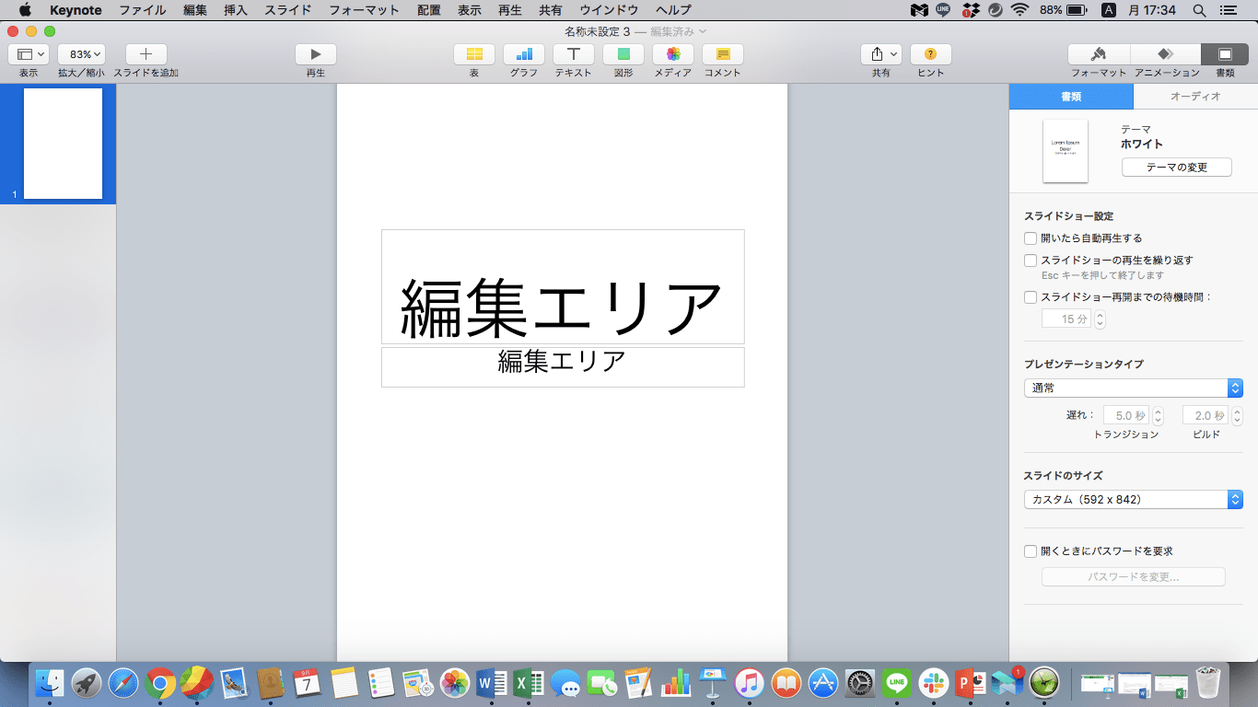Select slide 1 thumbnail in navigator
Screen dimensions: 1258x707
[63, 144]
